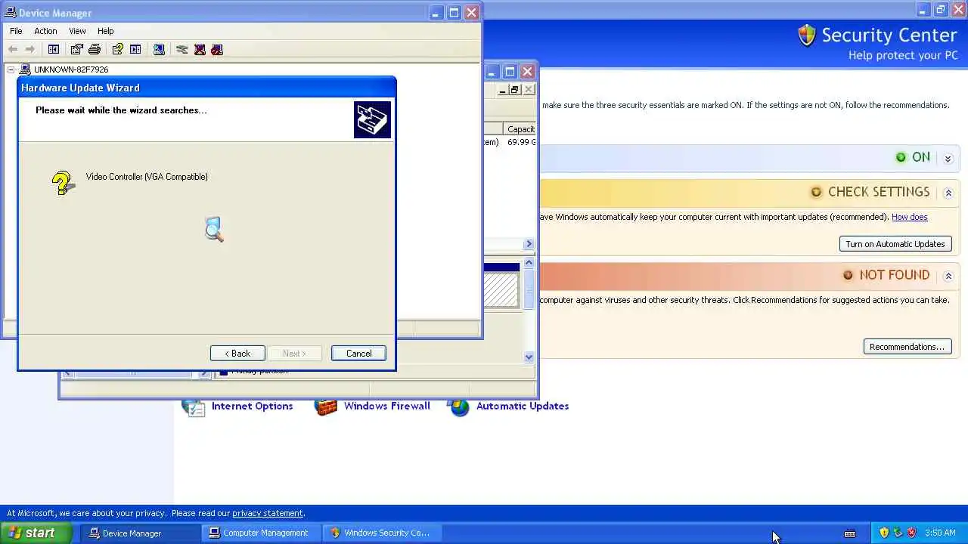Open Windows Firewall link
Viewport: 968px width, 544px height.
coord(386,406)
